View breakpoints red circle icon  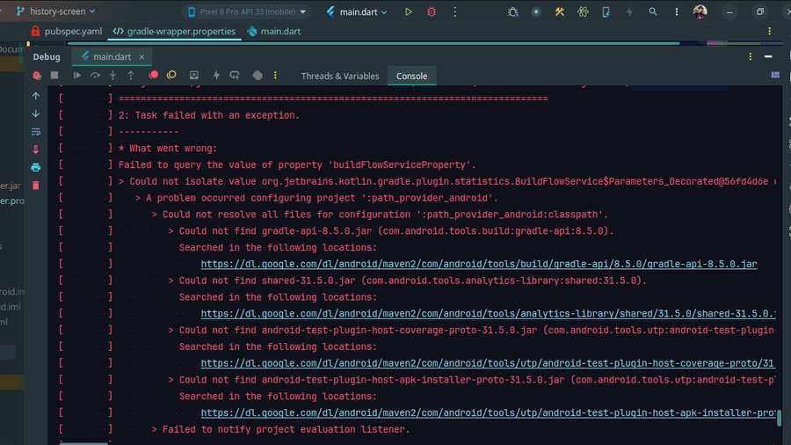[153, 75]
